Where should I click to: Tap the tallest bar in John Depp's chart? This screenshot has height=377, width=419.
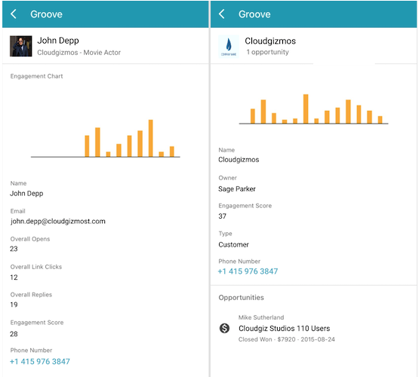click(151, 138)
